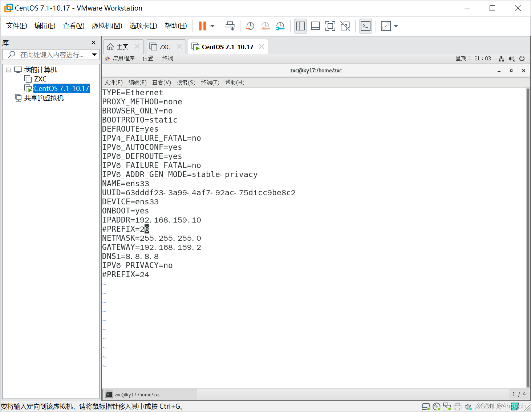Viewport: 531px width, 412px height.
Task: Close the ZXC tab
Action: pos(179,47)
